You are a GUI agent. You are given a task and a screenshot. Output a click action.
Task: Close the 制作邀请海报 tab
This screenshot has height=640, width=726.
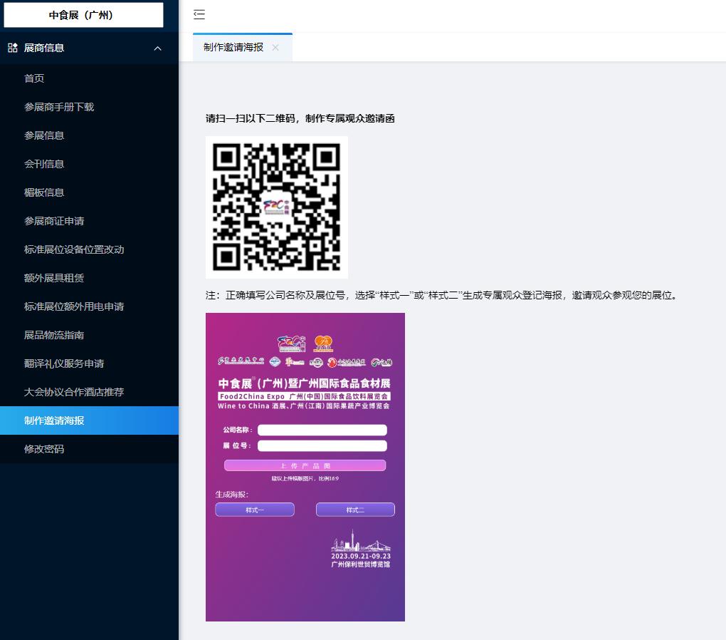(275, 48)
